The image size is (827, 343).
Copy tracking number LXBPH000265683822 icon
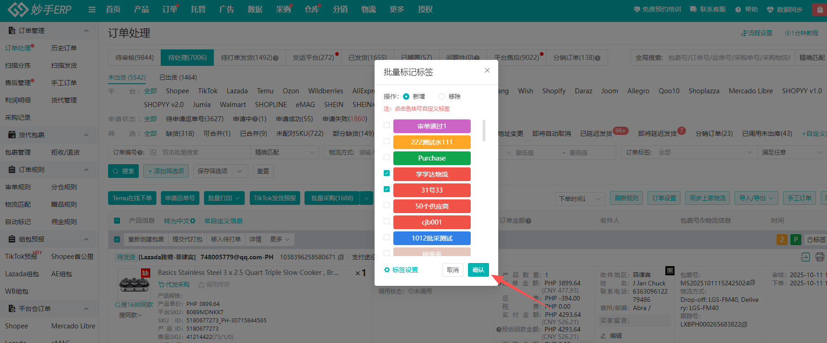744,324
